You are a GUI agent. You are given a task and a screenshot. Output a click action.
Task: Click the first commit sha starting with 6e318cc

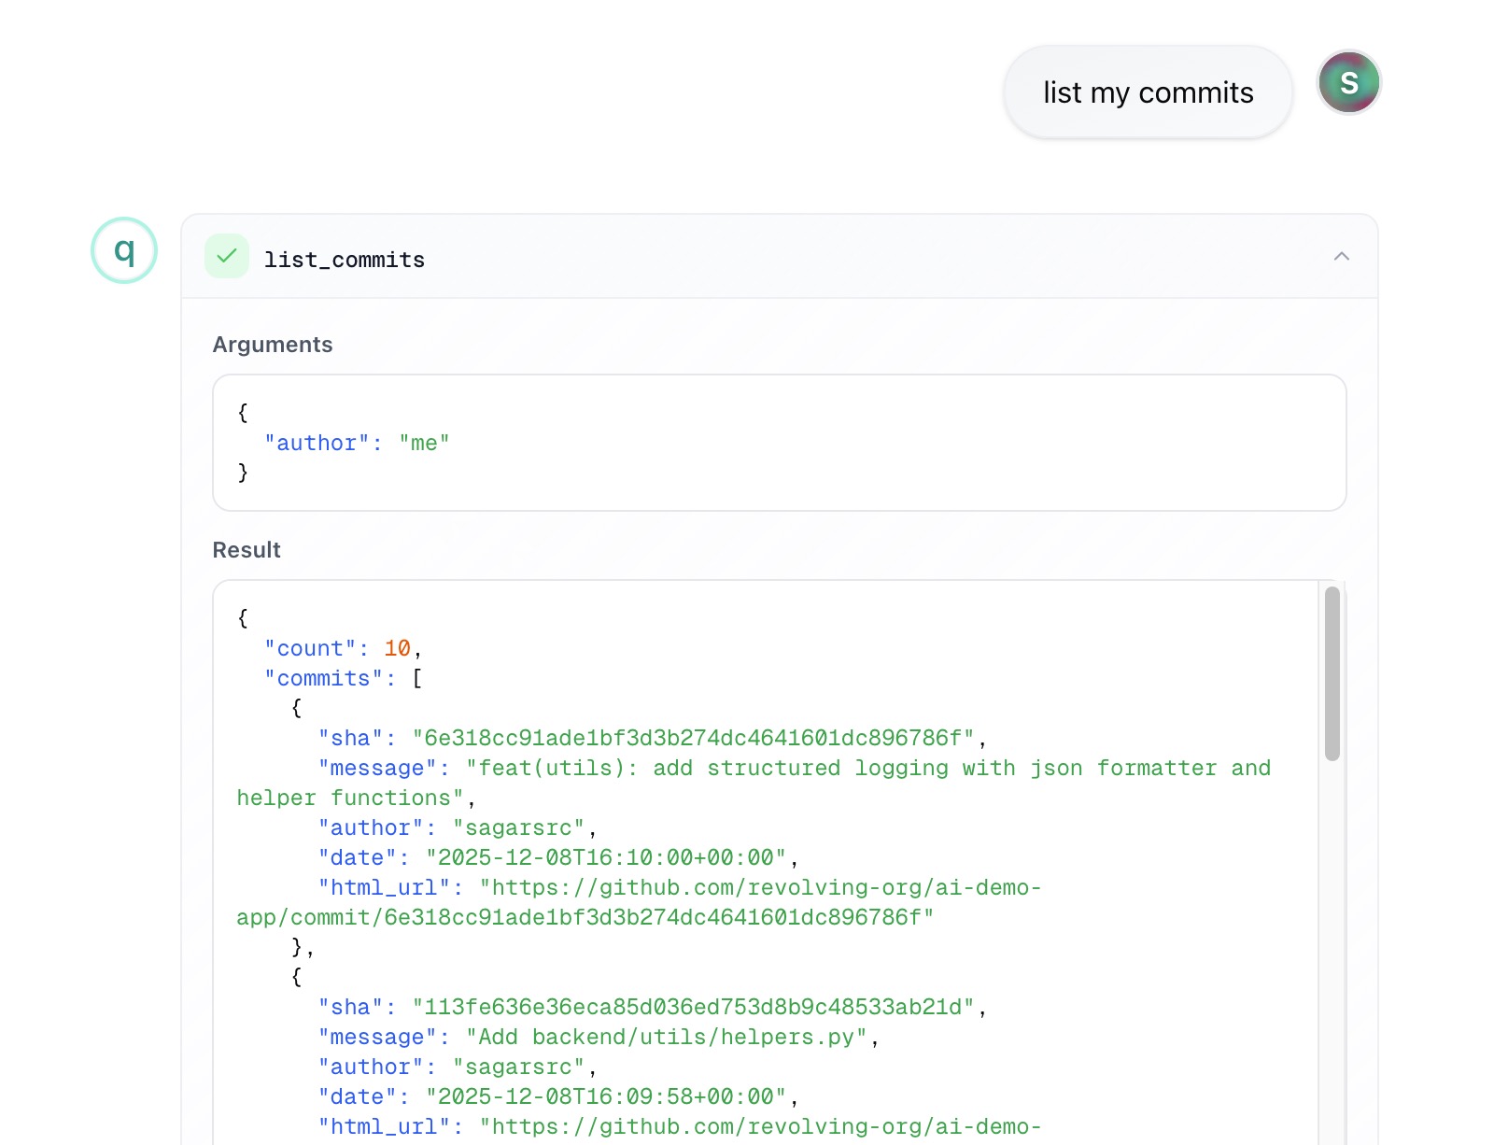[x=693, y=739]
